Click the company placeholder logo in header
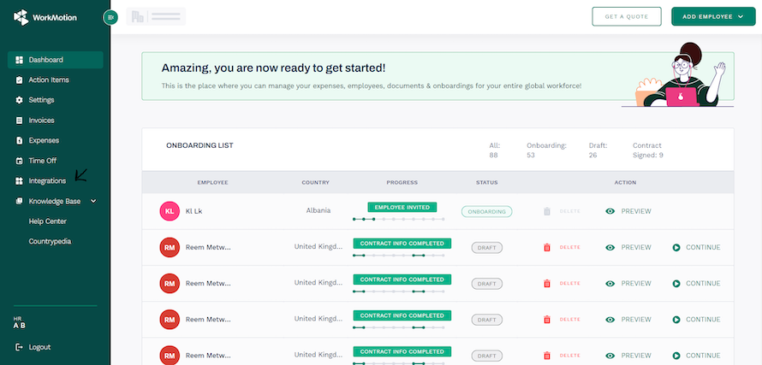 156,16
